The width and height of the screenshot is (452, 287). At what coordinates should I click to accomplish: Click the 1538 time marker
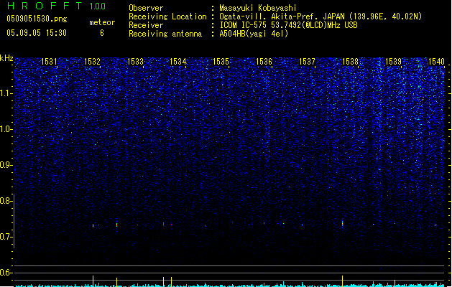[350, 61]
